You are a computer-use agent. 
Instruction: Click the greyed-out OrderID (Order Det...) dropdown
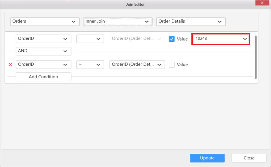[137, 39]
